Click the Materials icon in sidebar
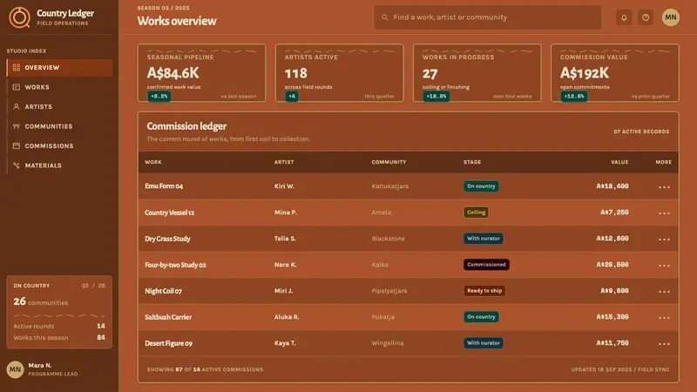The height and width of the screenshot is (392, 697). [x=17, y=166]
